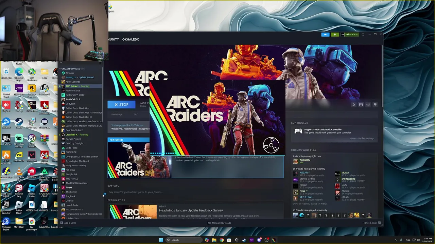The height and width of the screenshot is (244, 435).
Task: Open the OKHALEDX profile menu tab
Action: coord(130,39)
